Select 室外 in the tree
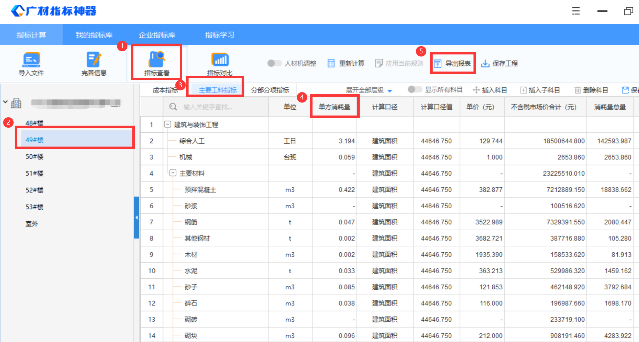Screen dimensions: 639x342 click(x=31, y=223)
